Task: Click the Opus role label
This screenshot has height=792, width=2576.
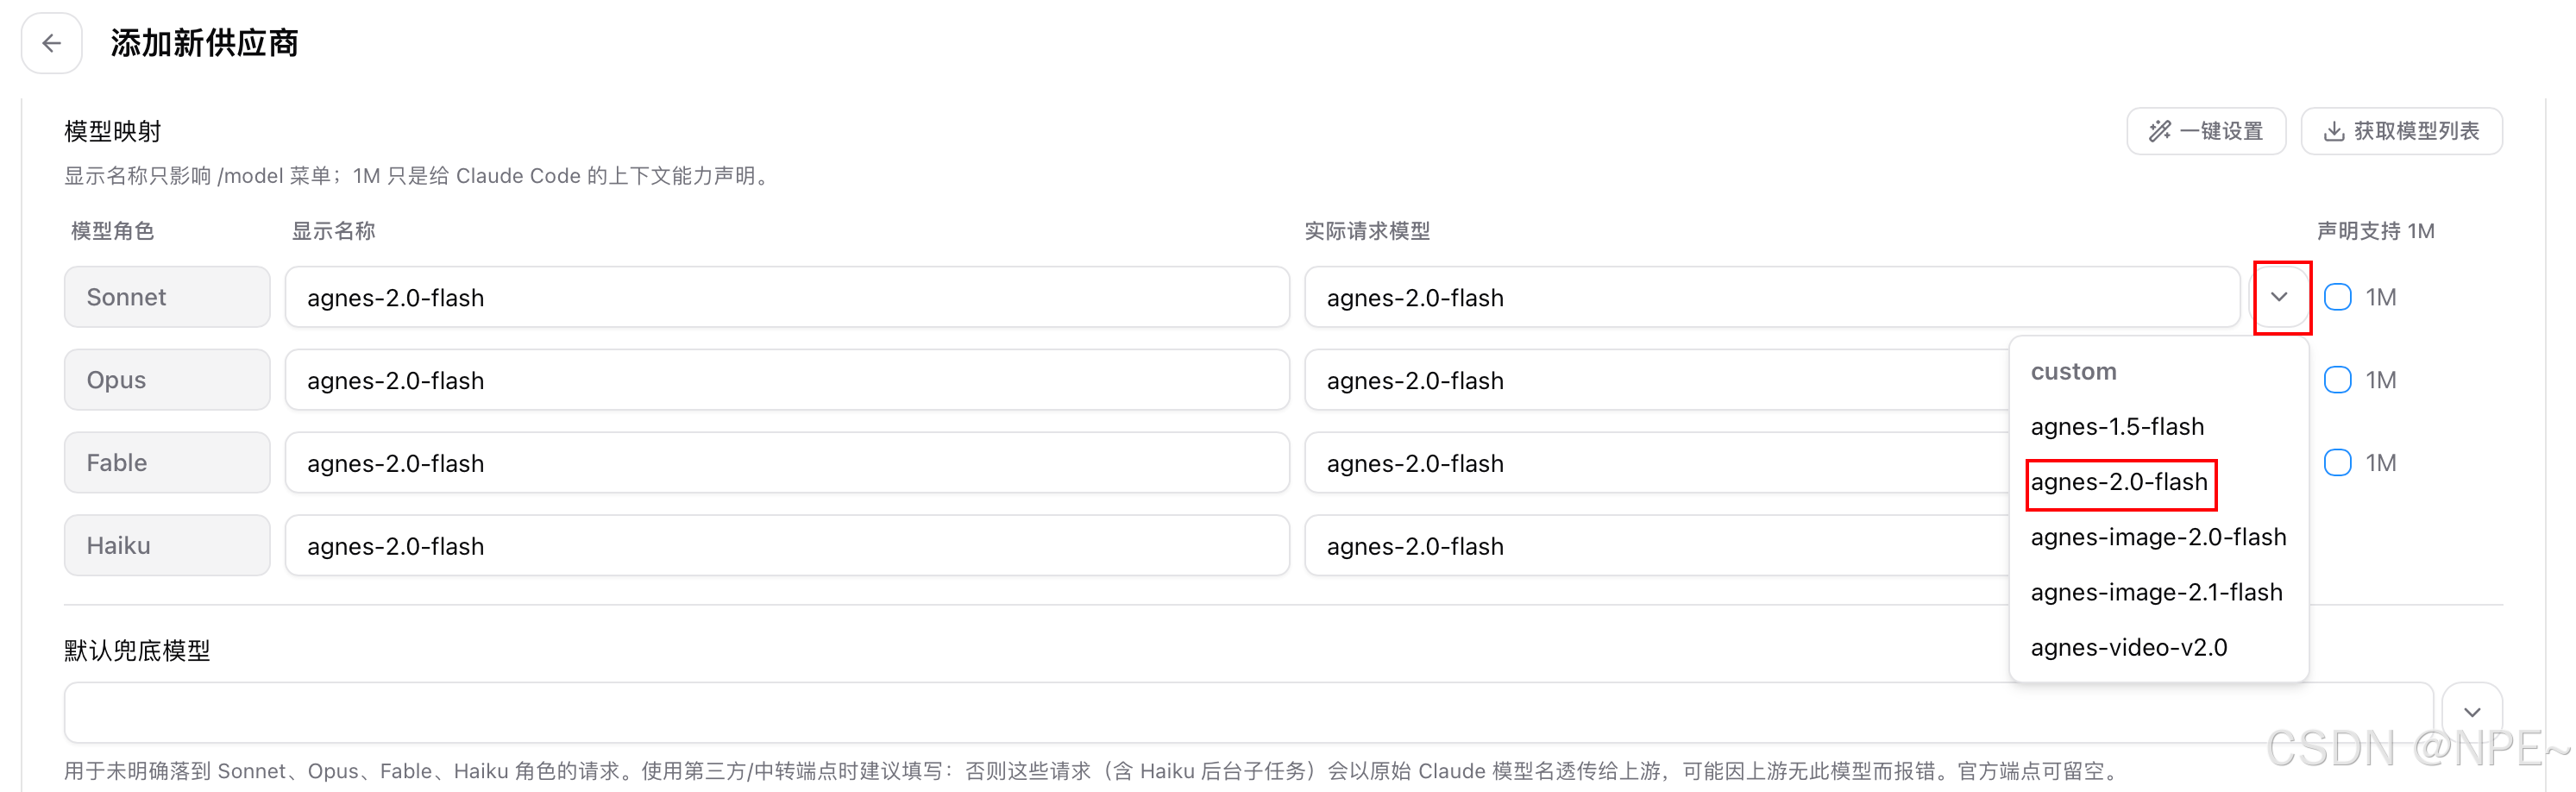Action: coord(167,380)
